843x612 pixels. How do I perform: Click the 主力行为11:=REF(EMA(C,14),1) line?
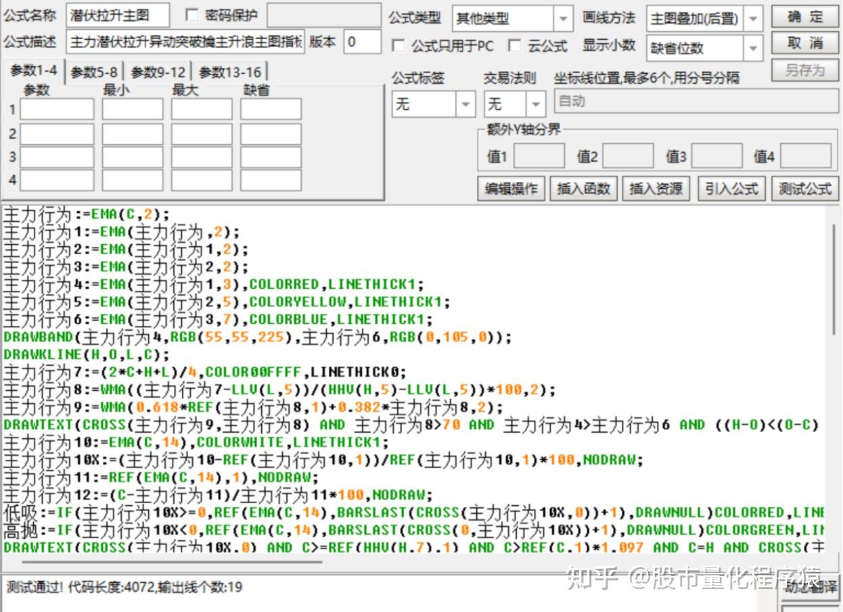point(161,477)
